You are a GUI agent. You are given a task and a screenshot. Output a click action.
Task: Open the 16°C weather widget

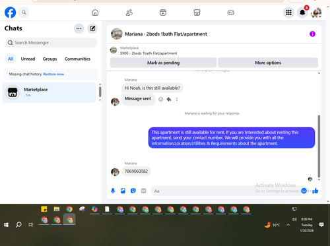click(273, 225)
